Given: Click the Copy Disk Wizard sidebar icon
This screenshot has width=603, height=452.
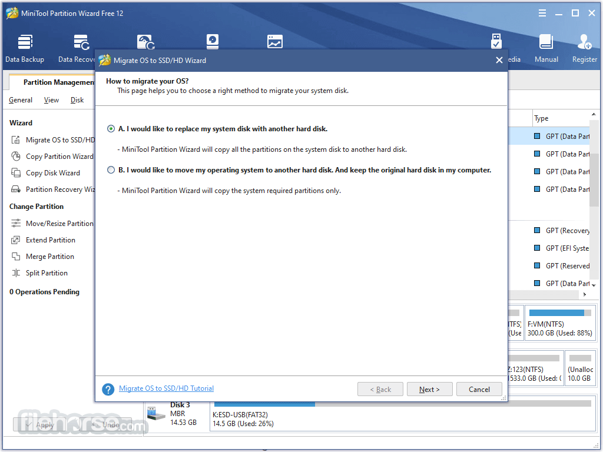Looking at the screenshot, I should click(x=15, y=173).
